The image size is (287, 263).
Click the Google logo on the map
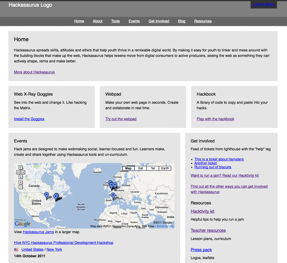pyautogui.click(x=22, y=224)
